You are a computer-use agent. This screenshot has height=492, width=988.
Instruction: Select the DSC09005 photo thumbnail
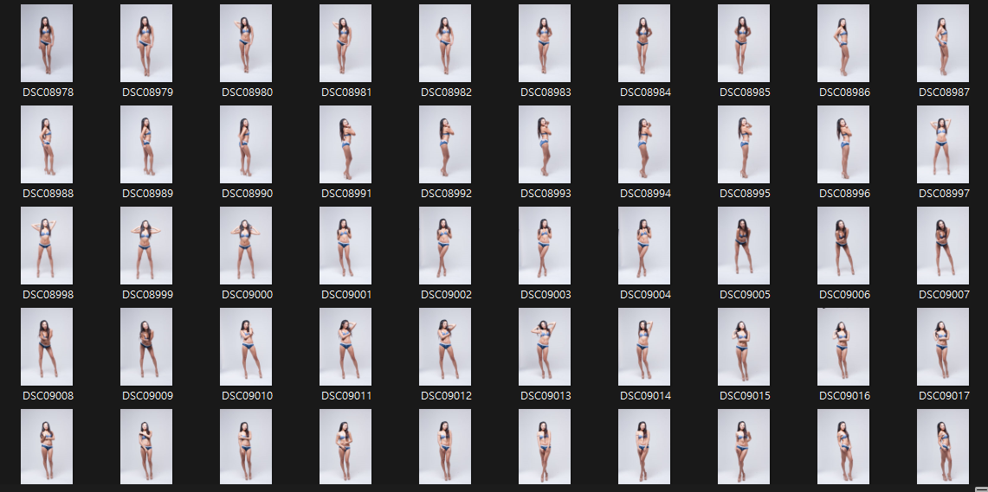[x=744, y=246]
